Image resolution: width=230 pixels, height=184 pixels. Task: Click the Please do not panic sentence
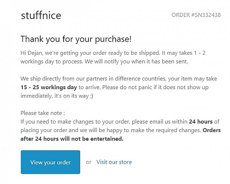pyautogui.click(x=155, y=87)
